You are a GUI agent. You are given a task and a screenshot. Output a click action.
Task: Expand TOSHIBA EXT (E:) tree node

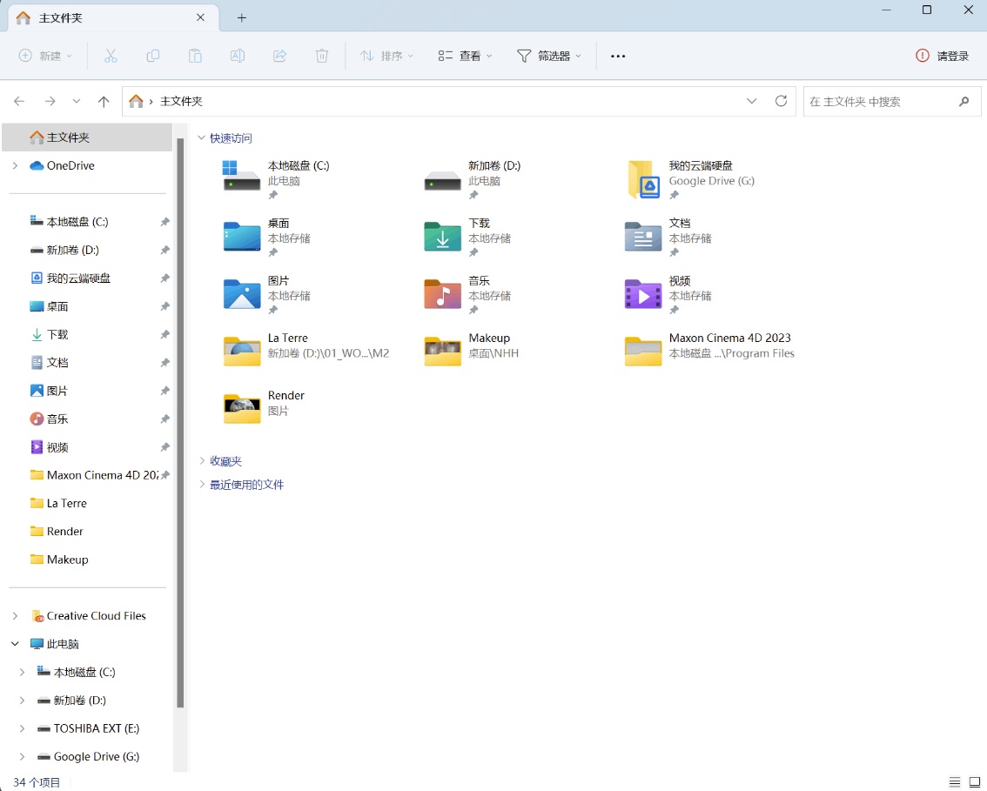coord(22,728)
